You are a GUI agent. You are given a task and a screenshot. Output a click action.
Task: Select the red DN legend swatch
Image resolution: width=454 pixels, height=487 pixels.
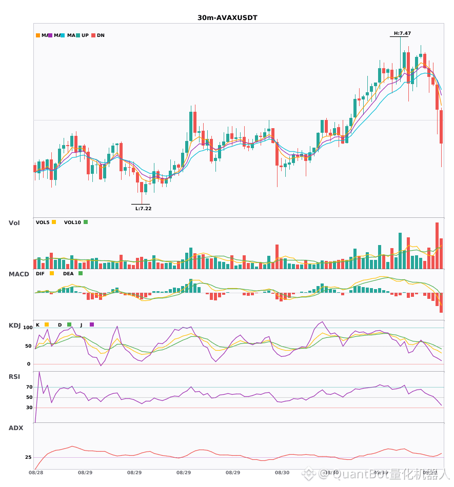[x=93, y=35]
